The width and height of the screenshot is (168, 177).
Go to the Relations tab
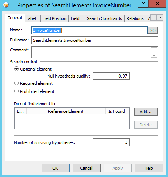[135, 18]
